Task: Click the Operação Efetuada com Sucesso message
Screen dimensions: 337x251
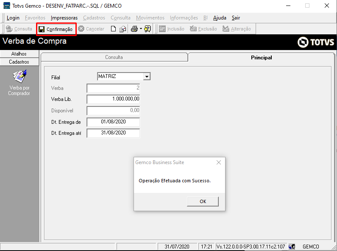Action: pyautogui.click(x=175, y=181)
